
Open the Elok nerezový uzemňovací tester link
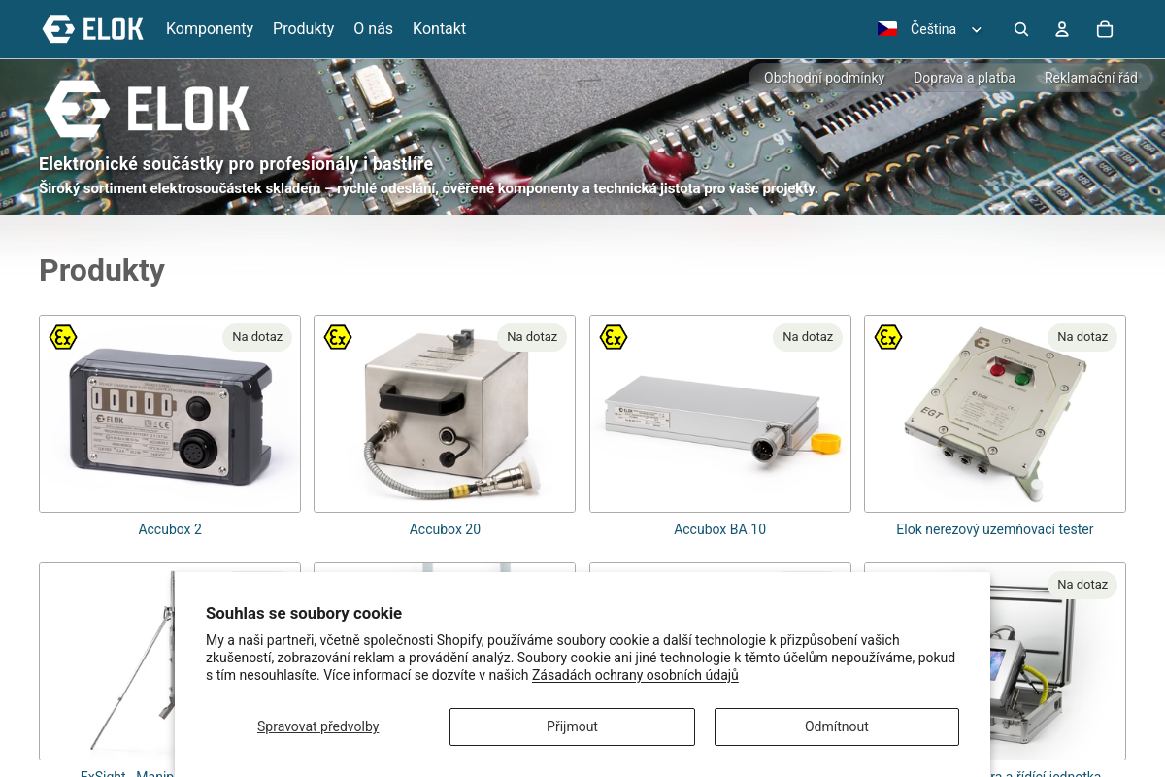click(995, 529)
